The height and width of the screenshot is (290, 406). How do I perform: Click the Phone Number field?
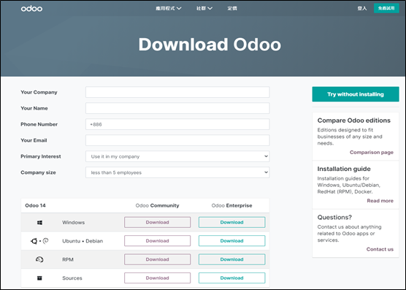(177, 124)
